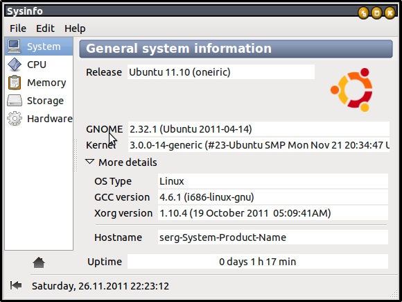402x302 pixels.
Task: Click the GNOME version field 2.32.1
Action: 259,129
